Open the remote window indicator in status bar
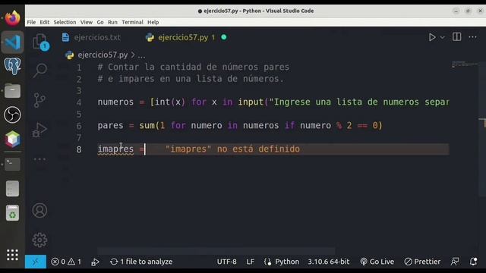Viewport: 486px width, 273px height. [36, 262]
